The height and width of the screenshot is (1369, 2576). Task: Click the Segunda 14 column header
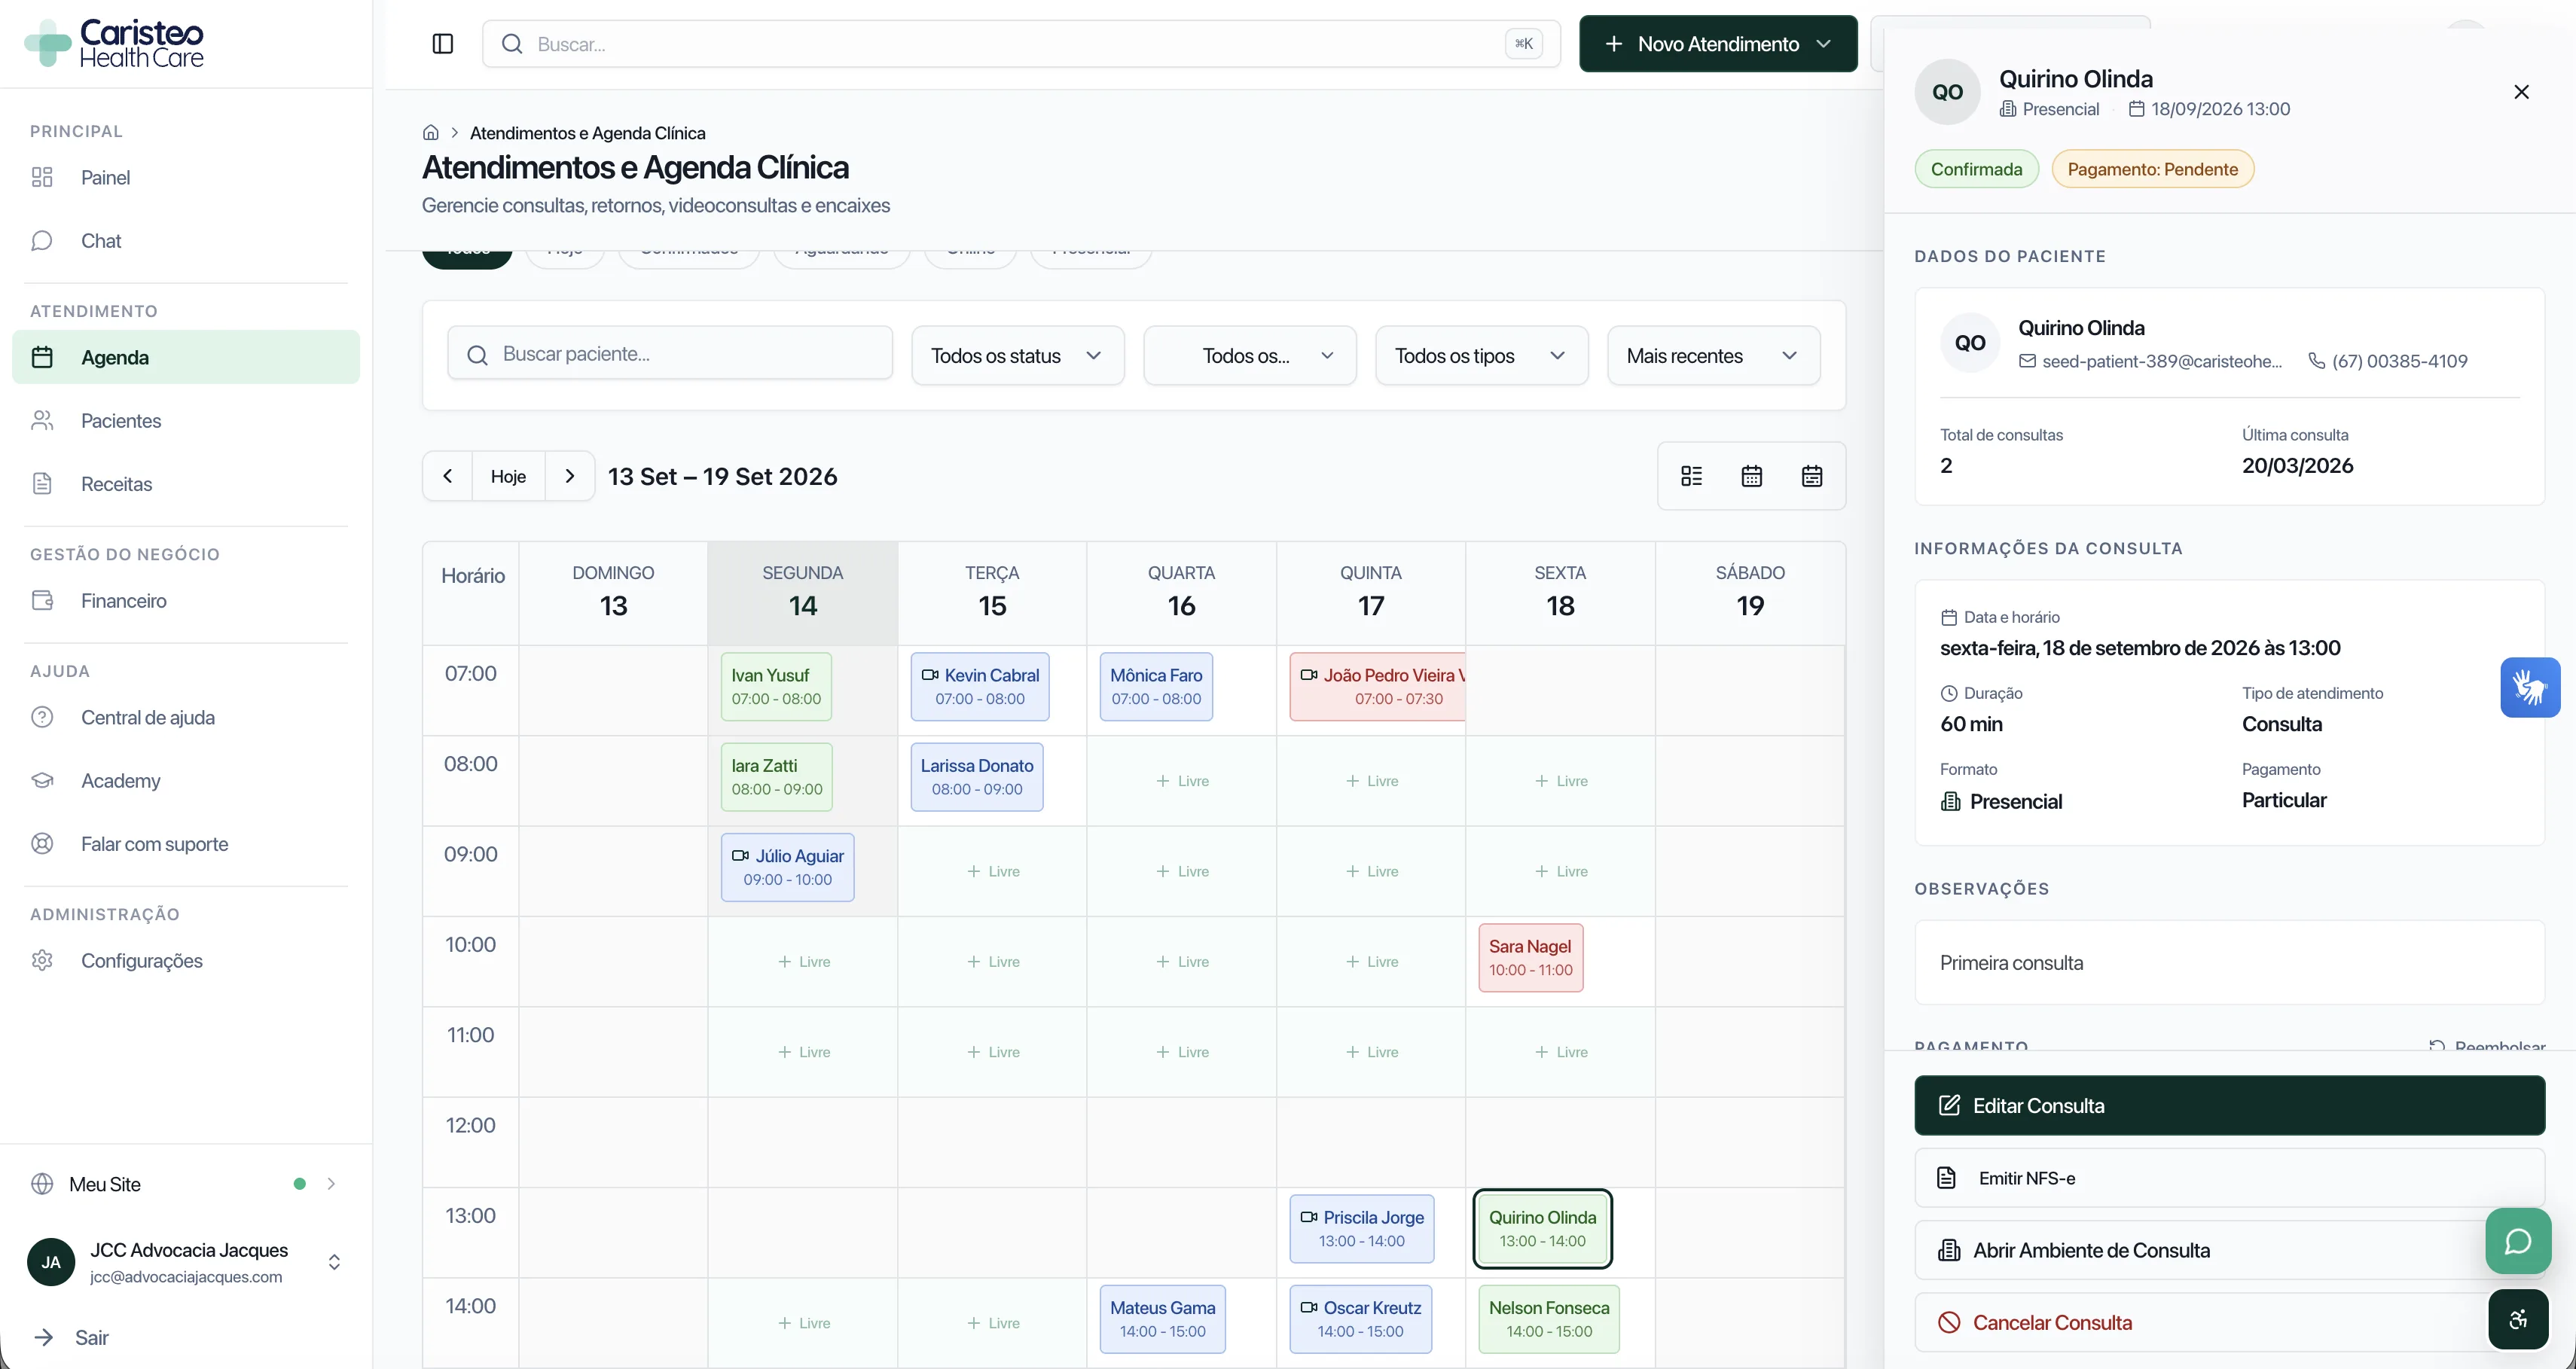[803, 592]
